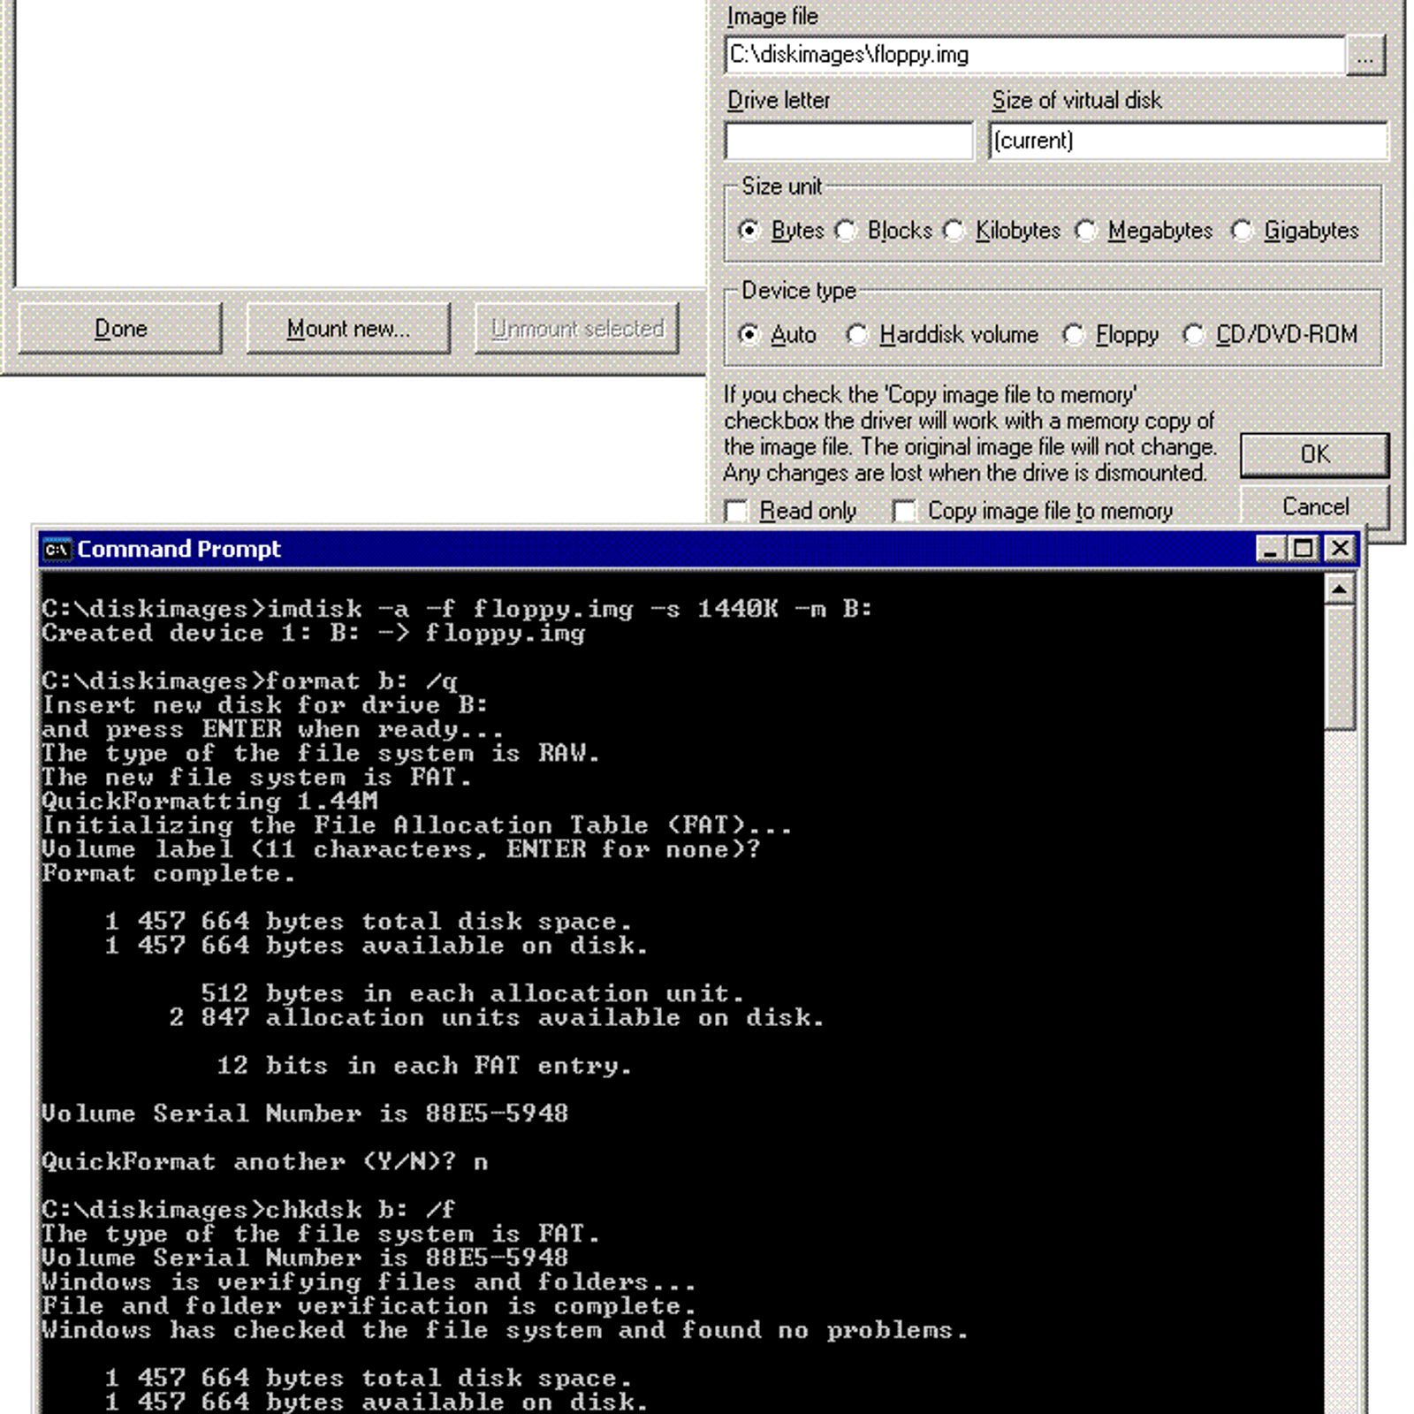This screenshot has width=1414, height=1414.
Task: Click the empty mounted devices list area
Action: (x=361, y=141)
